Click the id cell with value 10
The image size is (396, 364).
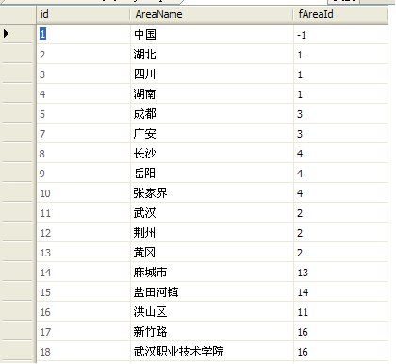tap(83, 193)
